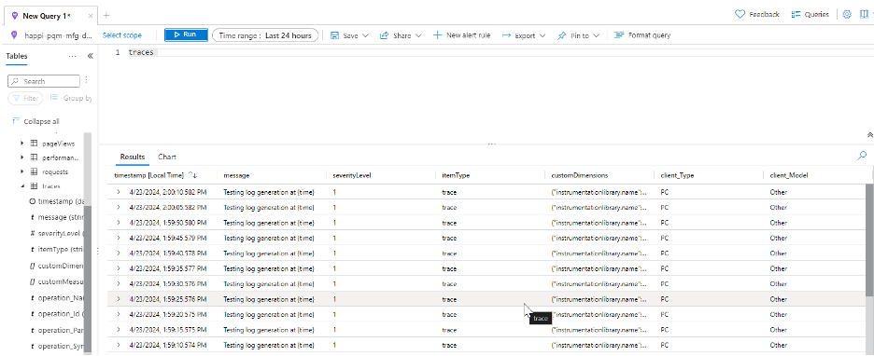
Task: Run the query
Action: 186,35
